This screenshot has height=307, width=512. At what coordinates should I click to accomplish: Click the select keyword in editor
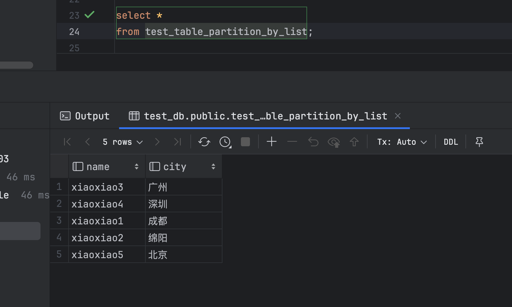pos(133,15)
